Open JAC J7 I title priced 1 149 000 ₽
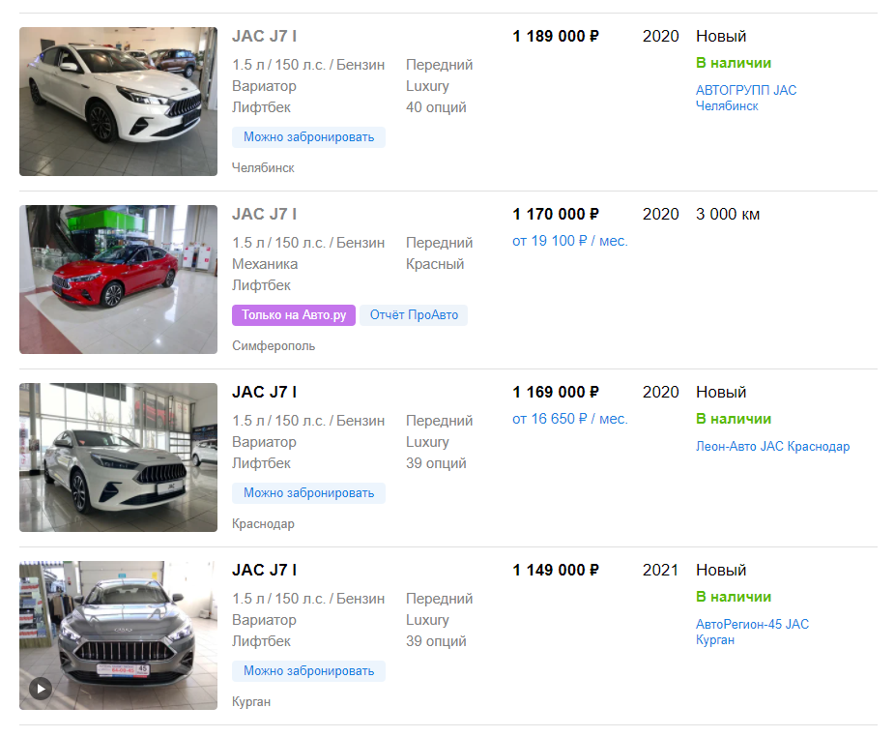Viewport: 895px width, 737px height. (x=264, y=571)
